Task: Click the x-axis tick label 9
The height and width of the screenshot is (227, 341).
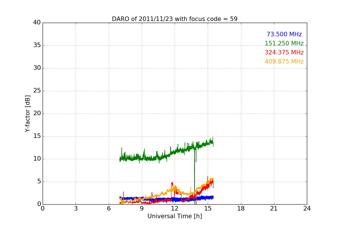Action: pos(142,209)
